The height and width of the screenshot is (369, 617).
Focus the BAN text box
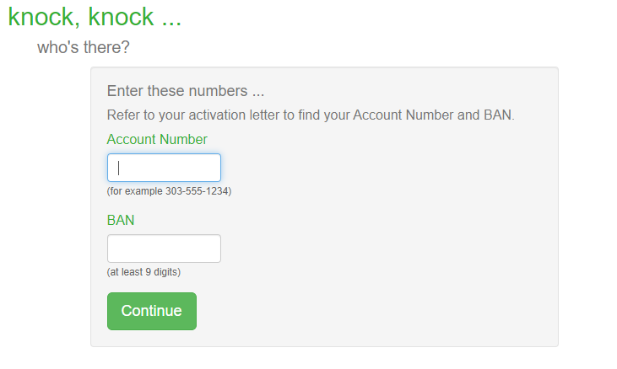coord(164,249)
